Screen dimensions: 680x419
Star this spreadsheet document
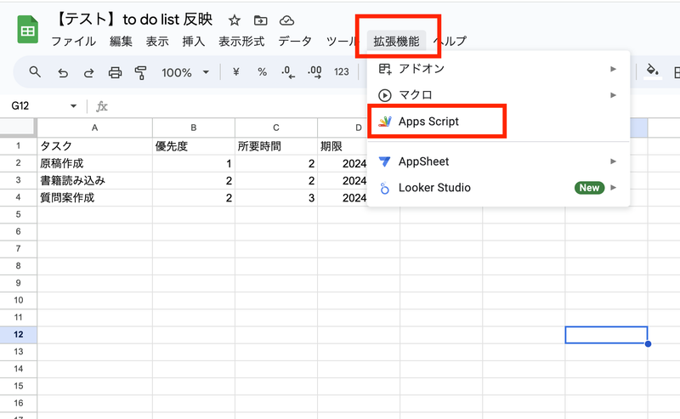coord(234,20)
